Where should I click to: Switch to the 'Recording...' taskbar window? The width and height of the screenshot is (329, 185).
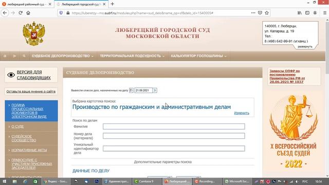207,181
